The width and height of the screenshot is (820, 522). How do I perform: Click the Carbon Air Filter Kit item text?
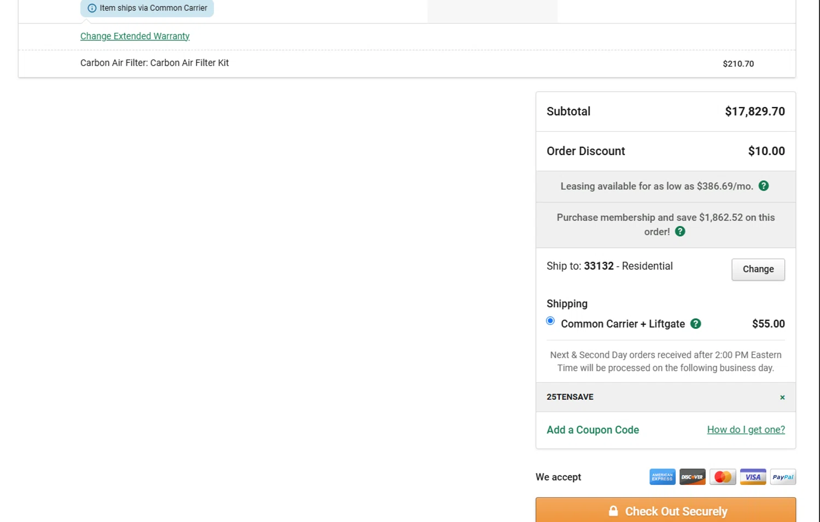(155, 63)
